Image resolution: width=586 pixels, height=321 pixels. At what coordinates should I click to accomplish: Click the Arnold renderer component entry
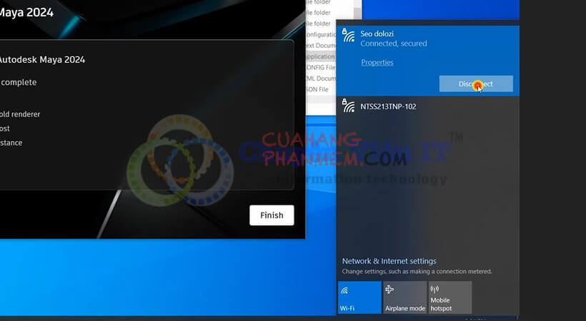20,114
